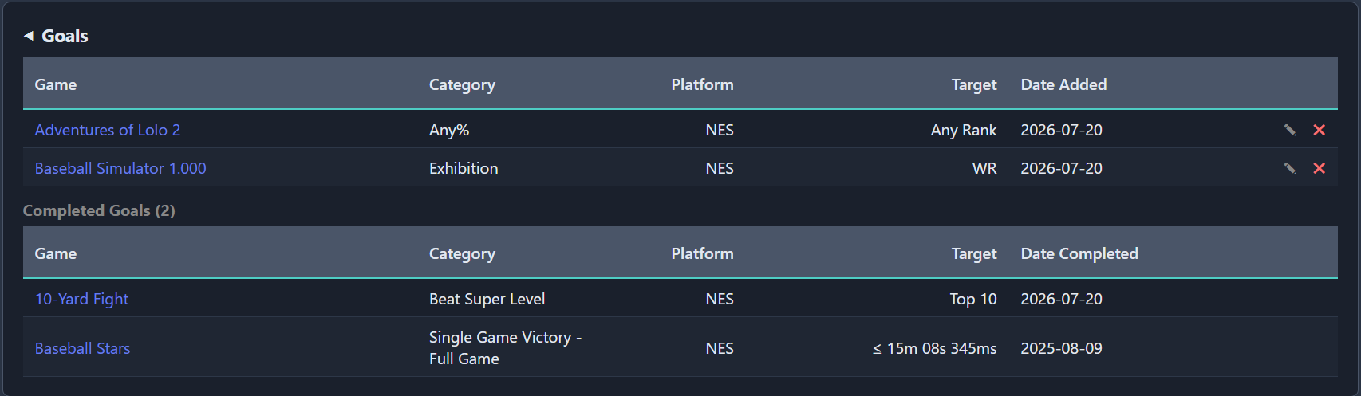Viewport: 1361px width, 396px height.
Task: Select the Beat Super Level category cell
Action: click(x=487, y=299)
